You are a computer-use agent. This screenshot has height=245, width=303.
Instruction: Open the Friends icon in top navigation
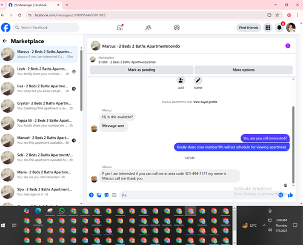pyautogui.click(x=148, y=27)
